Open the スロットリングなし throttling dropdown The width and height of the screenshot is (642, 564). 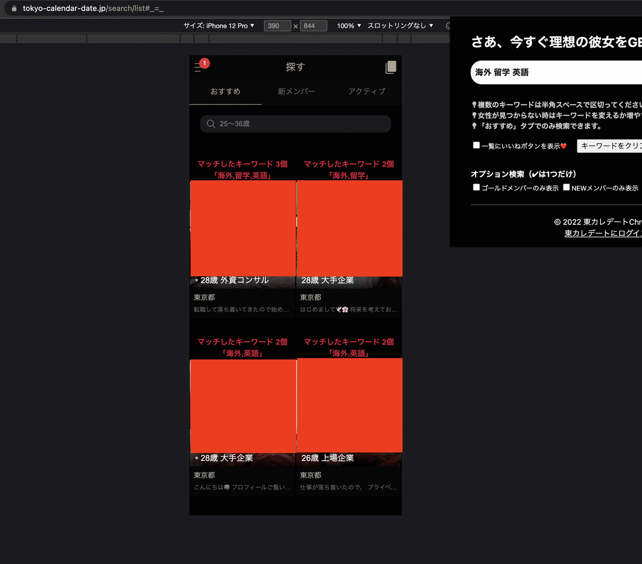point(400,26)
